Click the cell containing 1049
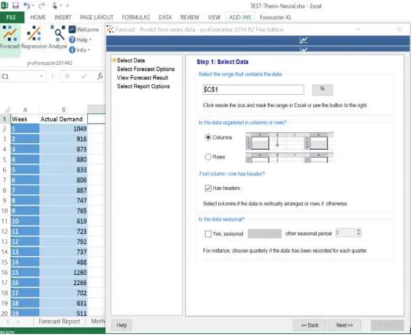 pos(64,129)
